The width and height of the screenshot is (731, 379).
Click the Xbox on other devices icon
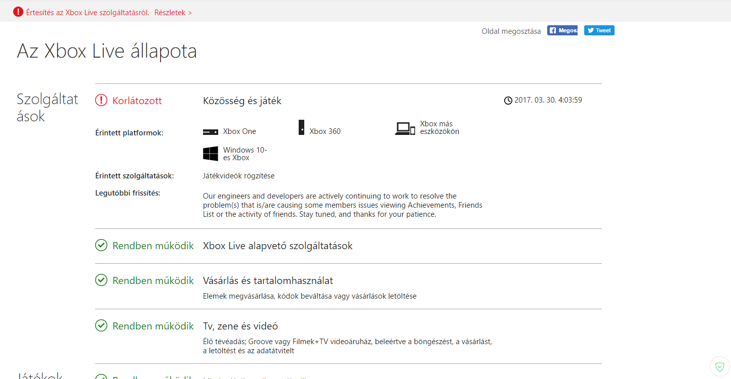[405, 129]
